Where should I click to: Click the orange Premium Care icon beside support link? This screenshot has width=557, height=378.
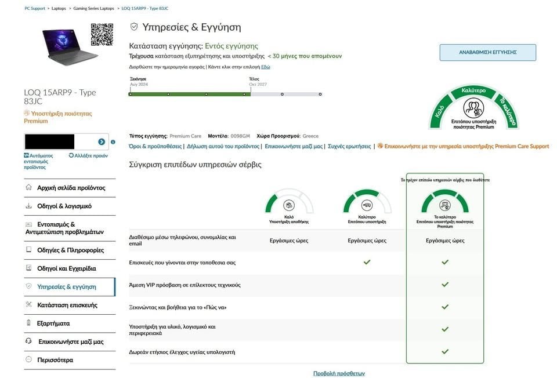pos(380,146)
